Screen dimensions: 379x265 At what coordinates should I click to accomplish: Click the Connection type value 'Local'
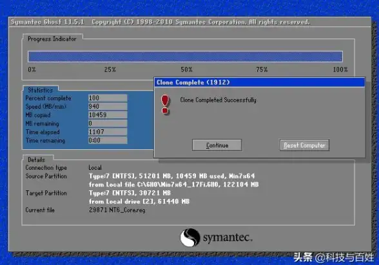[95, 168]
